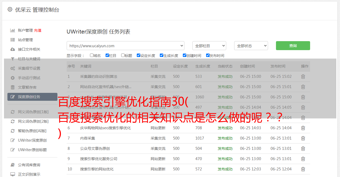Click keyword 采集器的自动识别算法

coord(99,76)
